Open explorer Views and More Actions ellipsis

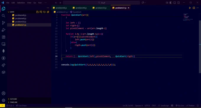pos(48,8)
